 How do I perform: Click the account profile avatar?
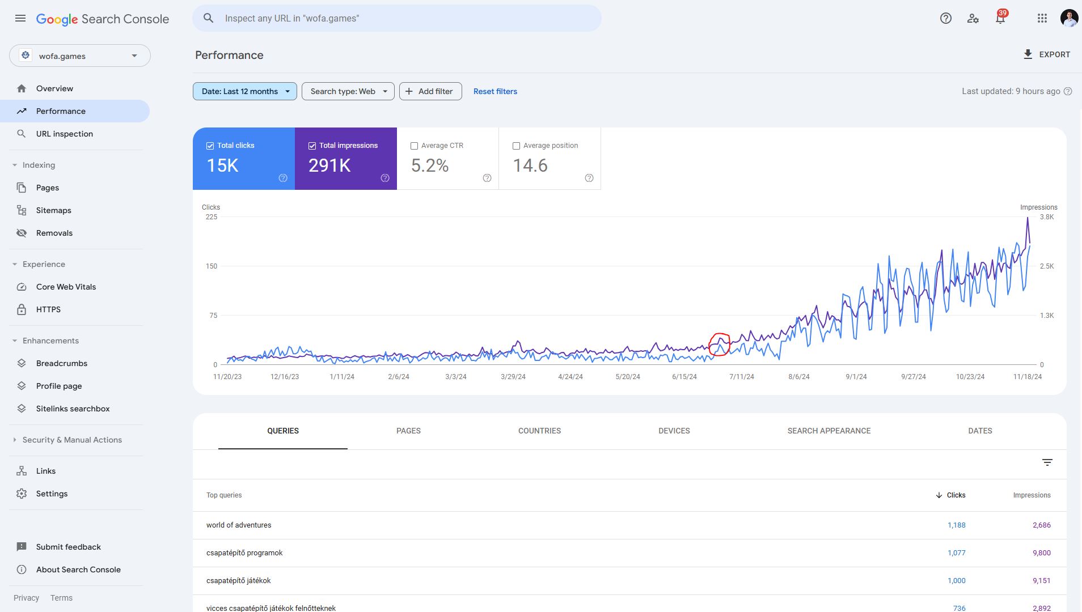click(x=1069, y=18)
